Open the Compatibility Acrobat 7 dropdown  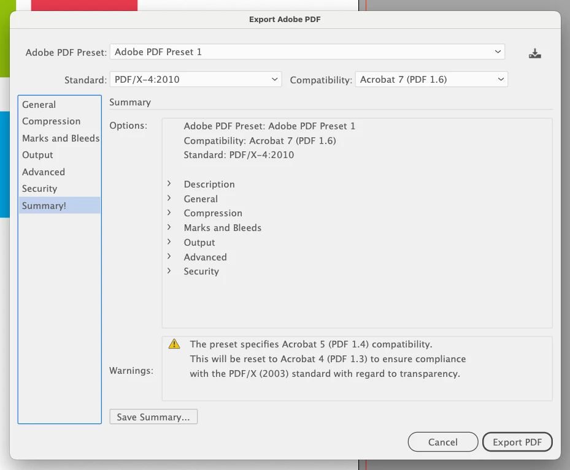pos(431,80)
